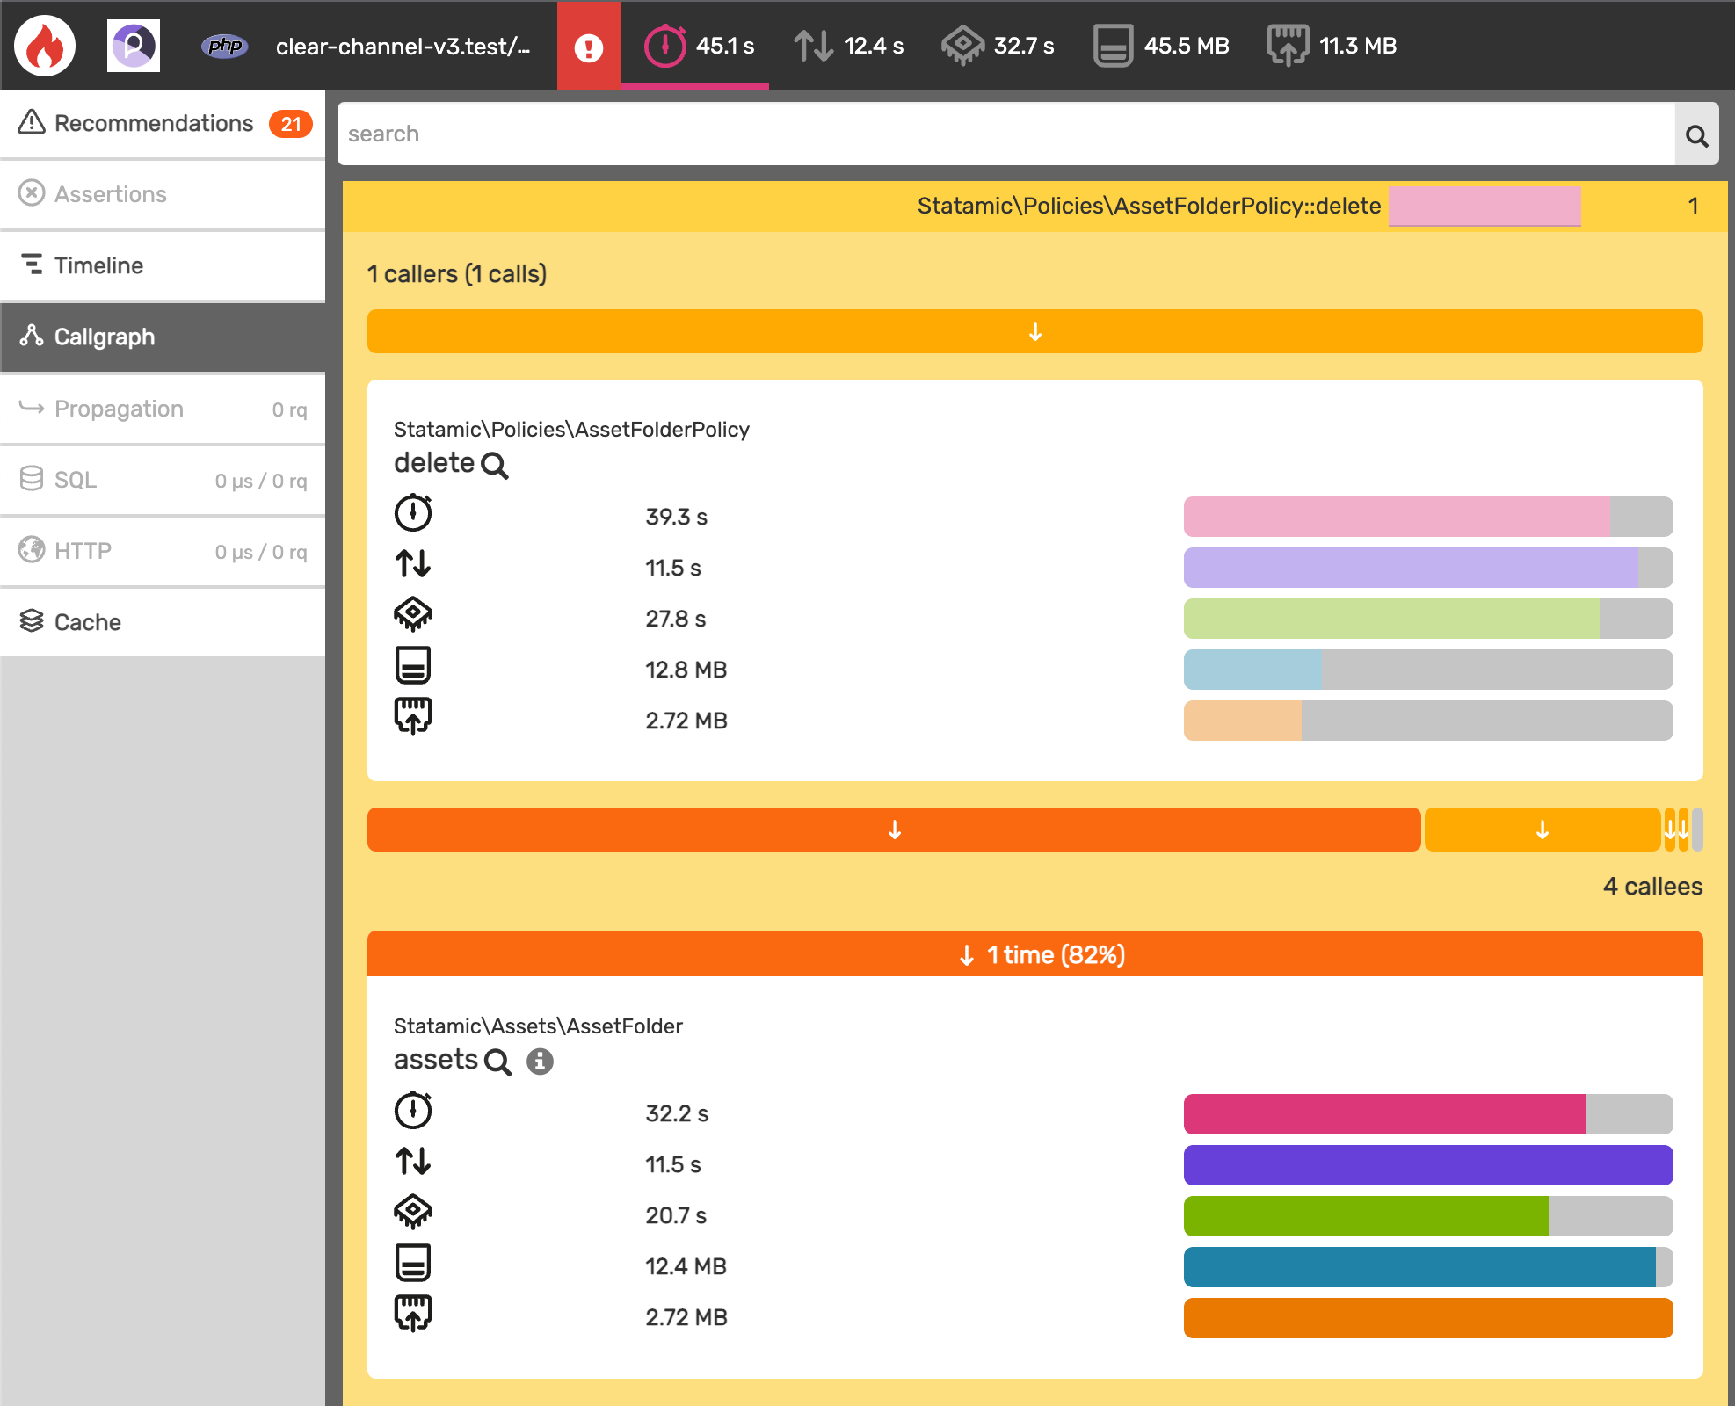The height and width of the screenshot is (1406, 1735).
Task: Click the Blackfire flame logo
Action: click(44, 45)
